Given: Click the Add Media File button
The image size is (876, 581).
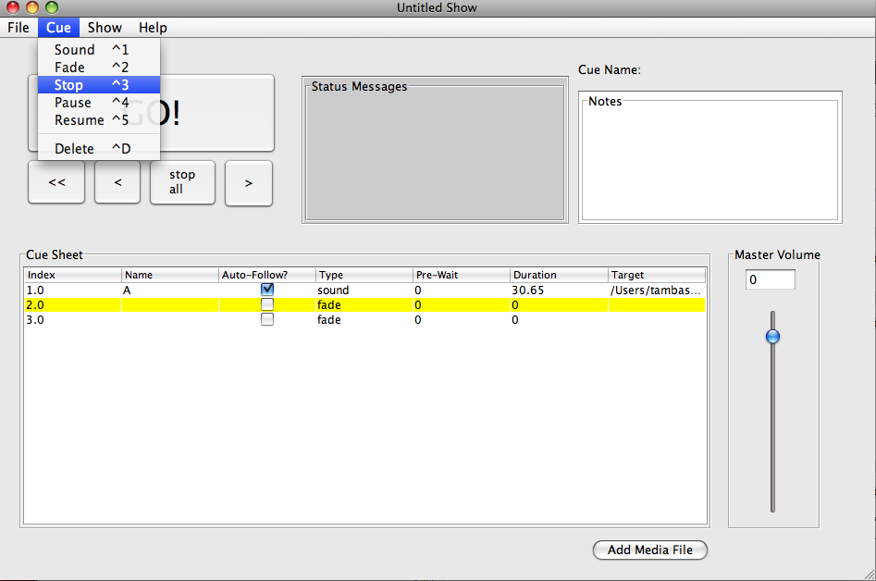Looking at the screenshot, I should click(x=649, y=550).
